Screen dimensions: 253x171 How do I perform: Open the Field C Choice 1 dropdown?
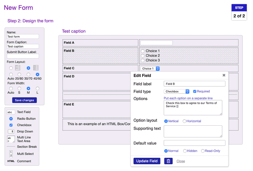coord(150,68)
